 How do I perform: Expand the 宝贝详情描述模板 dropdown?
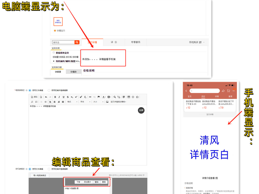118,102
